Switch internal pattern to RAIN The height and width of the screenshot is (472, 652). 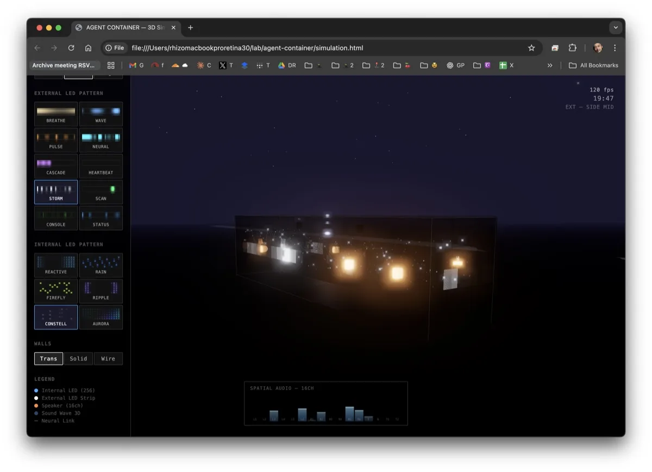click(101, 265)
